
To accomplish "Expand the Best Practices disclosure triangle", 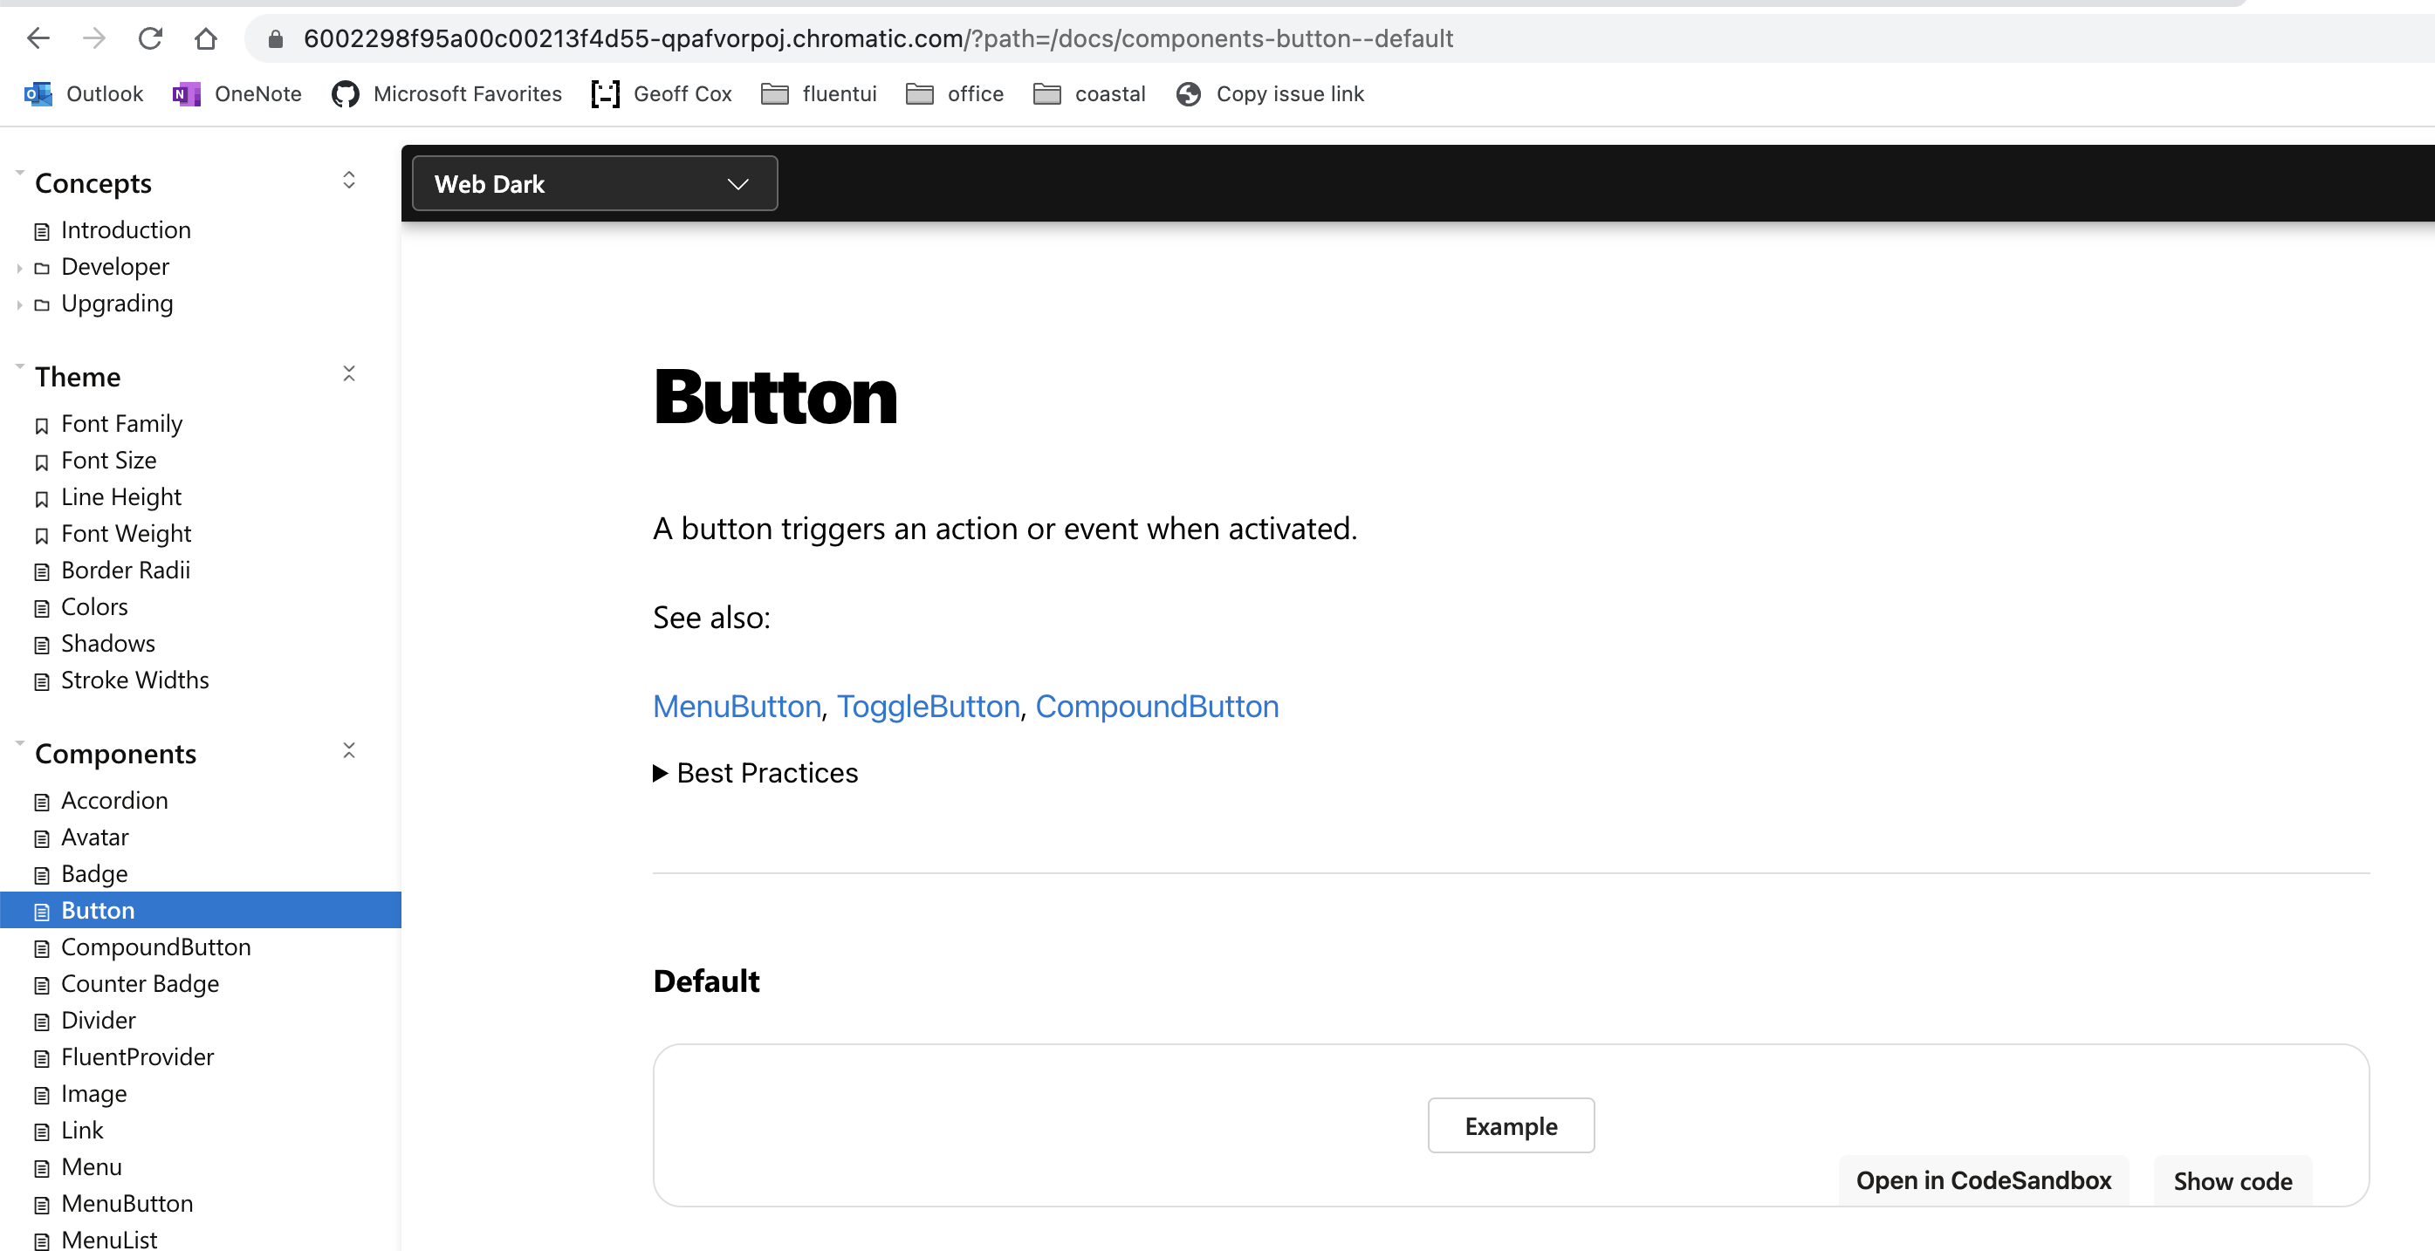I will (x=660, y=773).
